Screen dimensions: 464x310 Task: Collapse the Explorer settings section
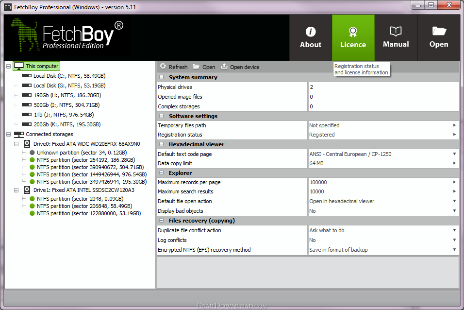(x=162, y=173)
